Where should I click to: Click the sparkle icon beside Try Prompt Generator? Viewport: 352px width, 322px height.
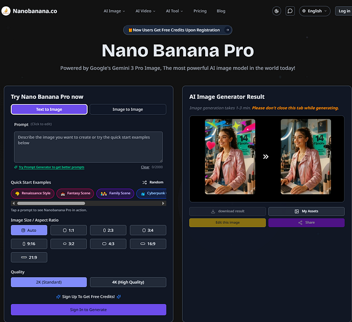16,167
